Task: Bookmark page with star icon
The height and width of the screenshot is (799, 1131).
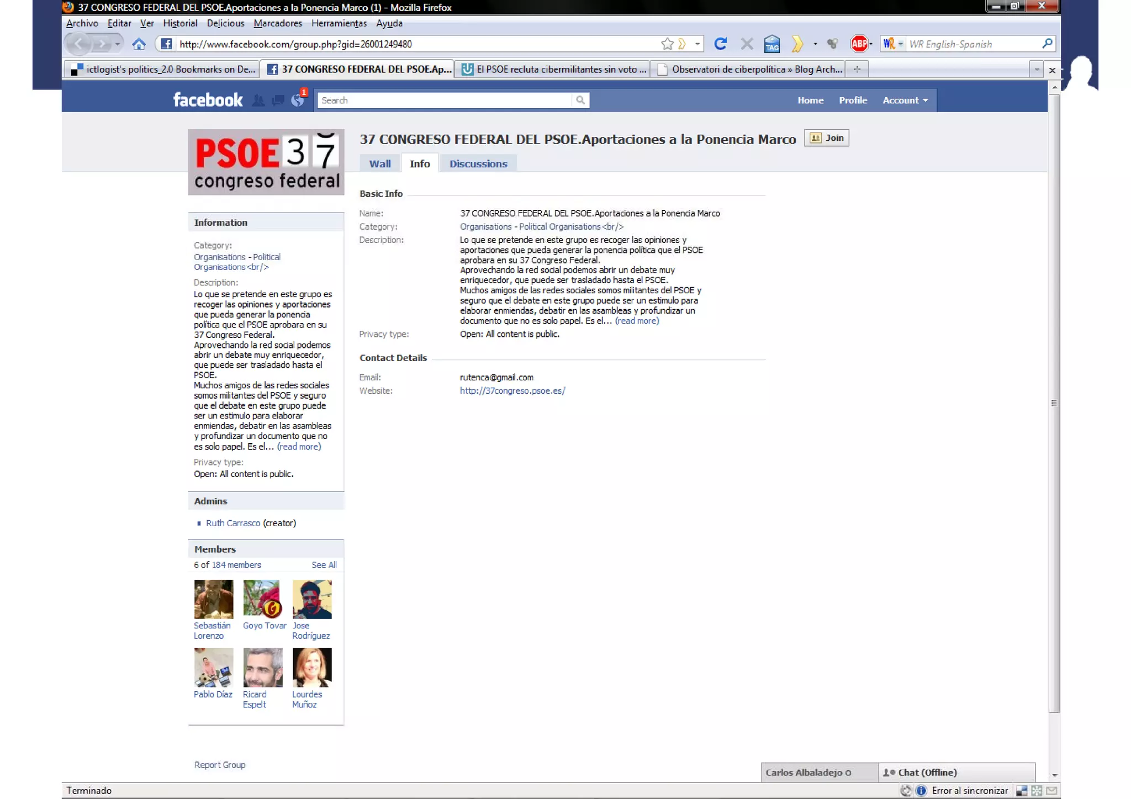Action: click(667, 44)
